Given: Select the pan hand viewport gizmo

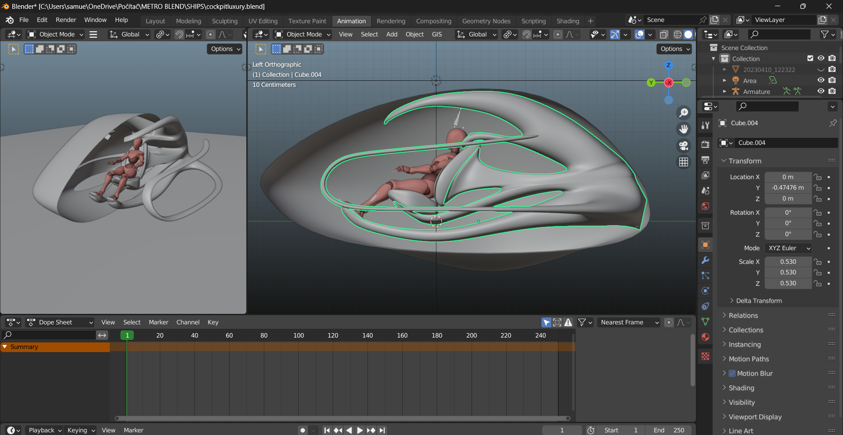Looking at the screenshot, I should (x=684, y=129).
